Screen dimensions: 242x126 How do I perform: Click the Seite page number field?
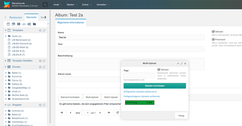pos(85,113)
